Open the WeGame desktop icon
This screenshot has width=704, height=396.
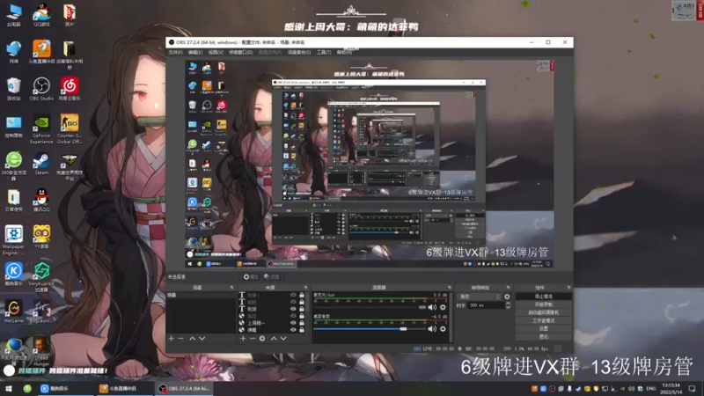[x=13, y=312]
